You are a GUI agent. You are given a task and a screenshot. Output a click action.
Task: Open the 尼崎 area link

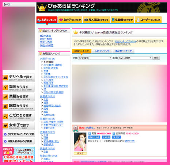pyautogui.click(x=46, y=109)
